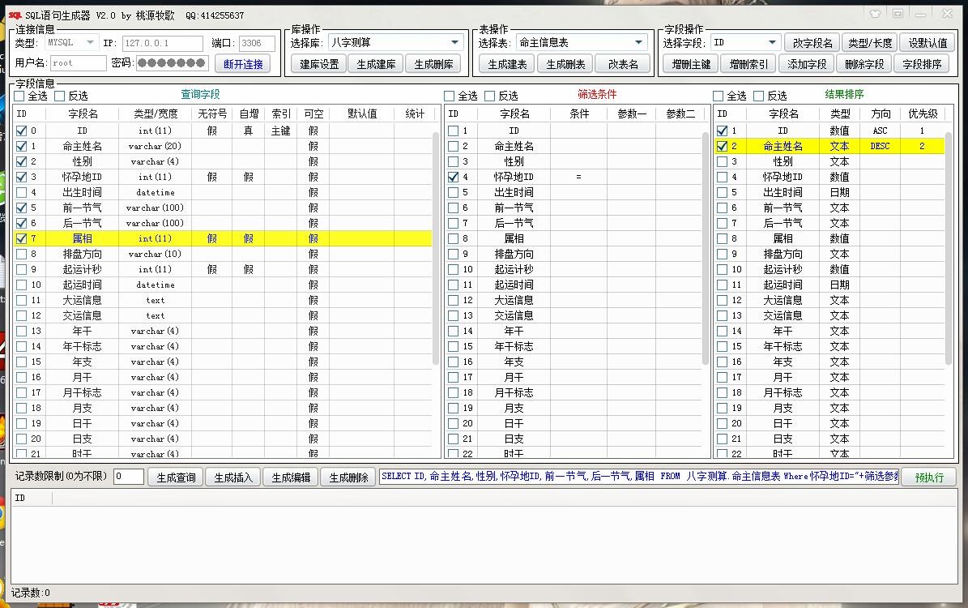Uncheck 命主姓名 in query fields list
This screenshot has width=968, height=608.
point(22,147)
